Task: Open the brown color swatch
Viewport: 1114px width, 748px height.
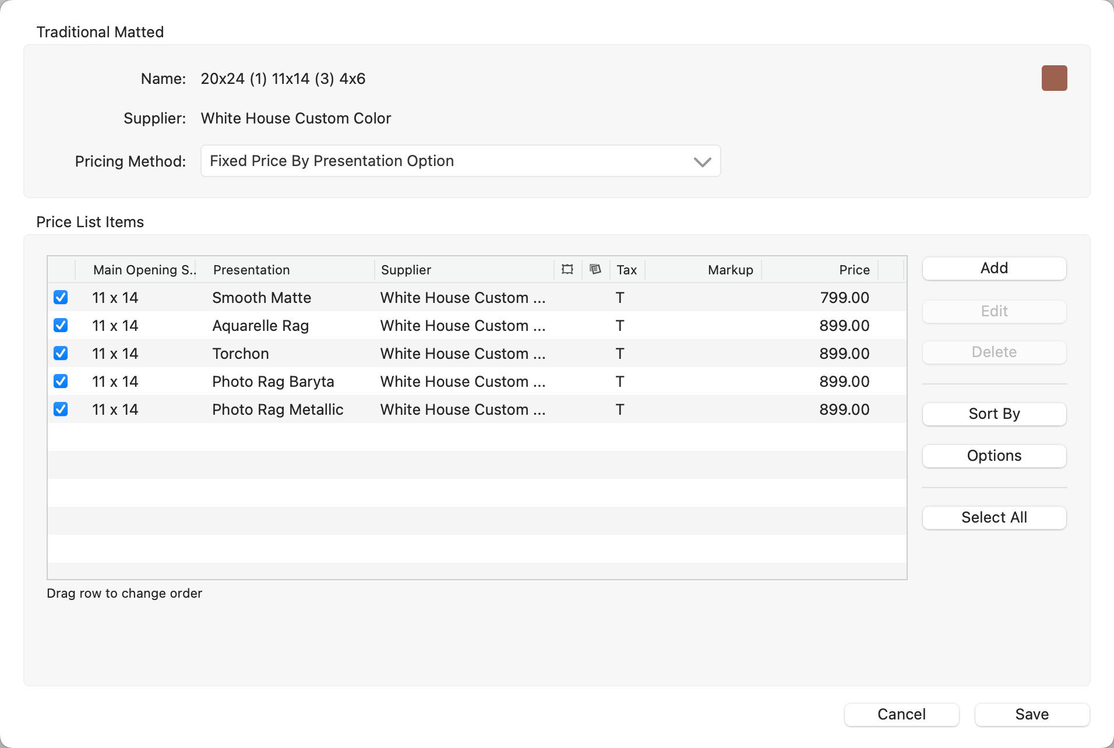Action: tap(1053, 79)
